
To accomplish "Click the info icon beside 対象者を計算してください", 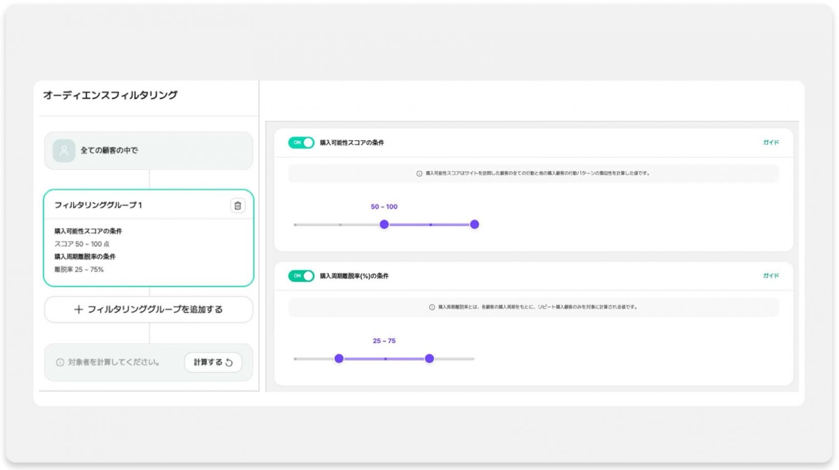I will [x=60, y=362].
